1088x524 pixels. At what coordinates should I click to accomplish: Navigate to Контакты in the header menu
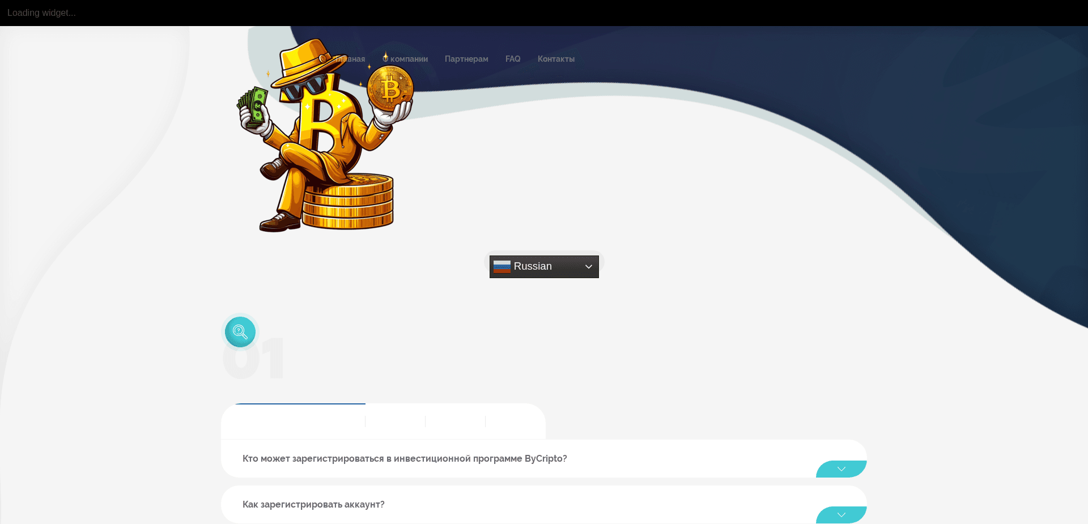(556, 58)
